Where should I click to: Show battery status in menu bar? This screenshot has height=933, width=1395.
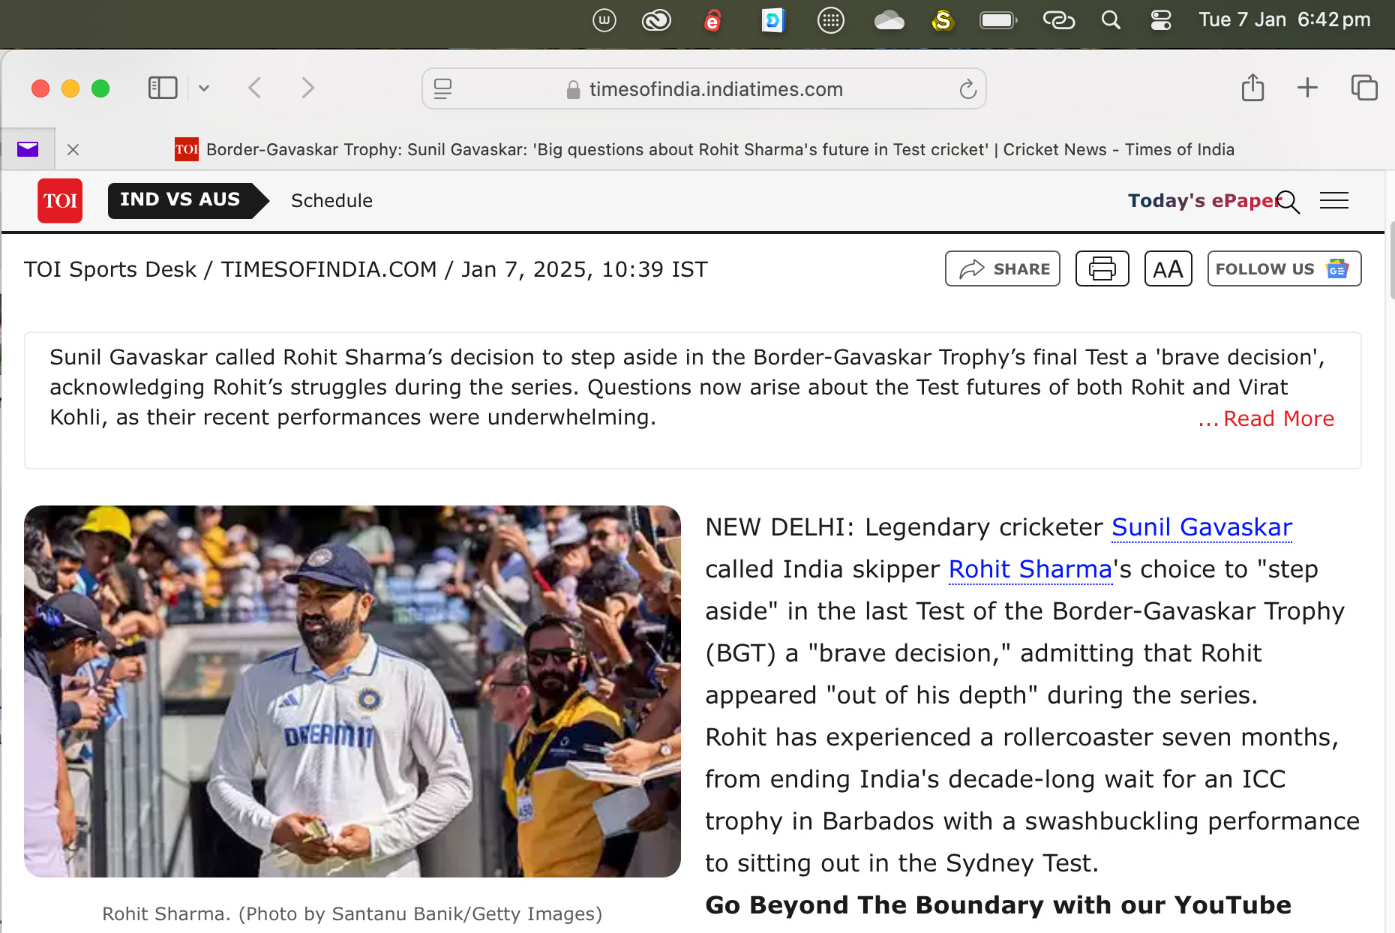pos(998,20)
